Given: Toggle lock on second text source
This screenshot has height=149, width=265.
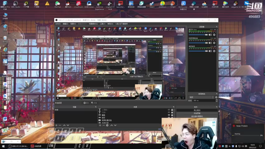Looking at the screenshot, I should (172, 112).
